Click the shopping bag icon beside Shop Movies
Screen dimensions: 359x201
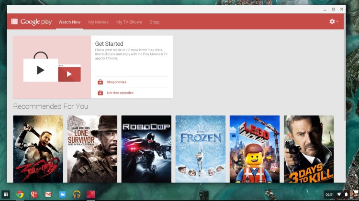[x=101, y=82]
